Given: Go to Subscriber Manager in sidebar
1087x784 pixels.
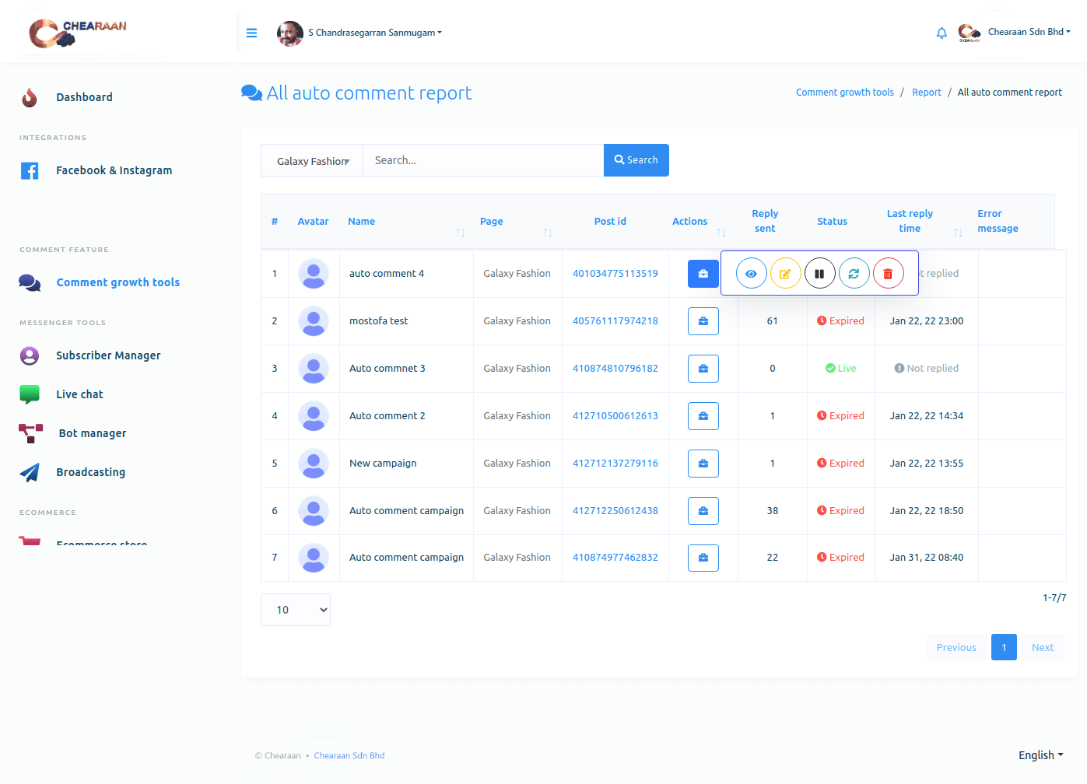Looking at the screenshot, I should click(108, 355).
